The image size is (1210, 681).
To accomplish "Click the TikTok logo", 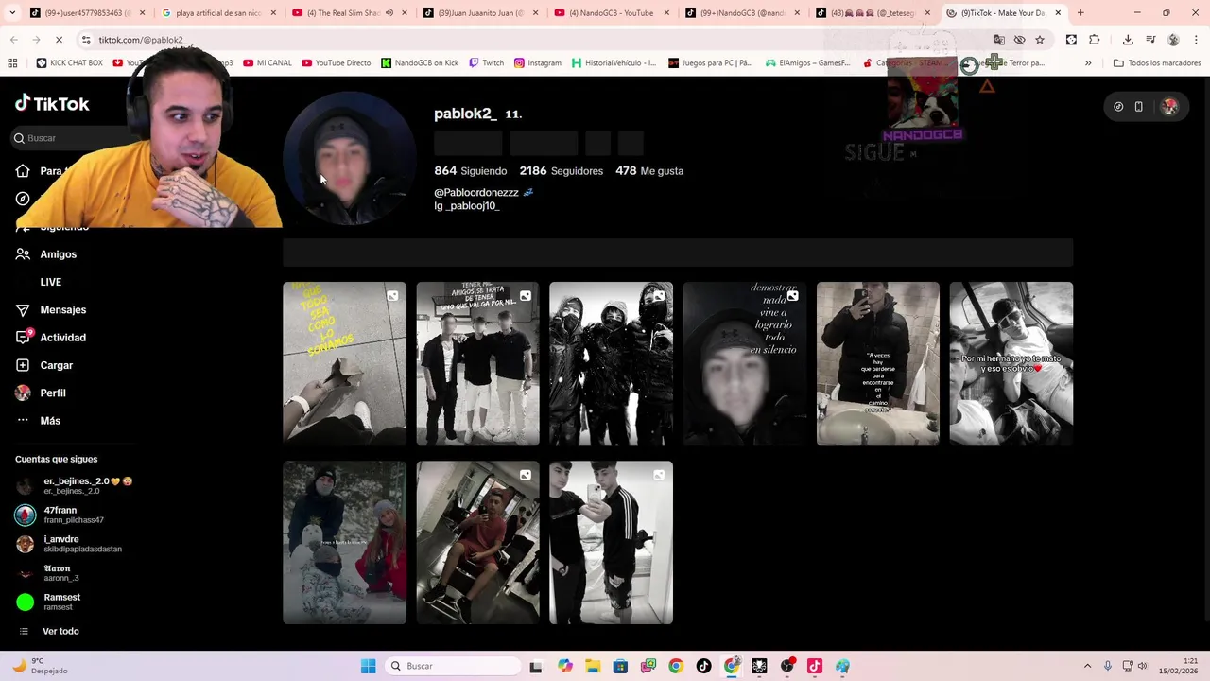I will click(53, 103).
